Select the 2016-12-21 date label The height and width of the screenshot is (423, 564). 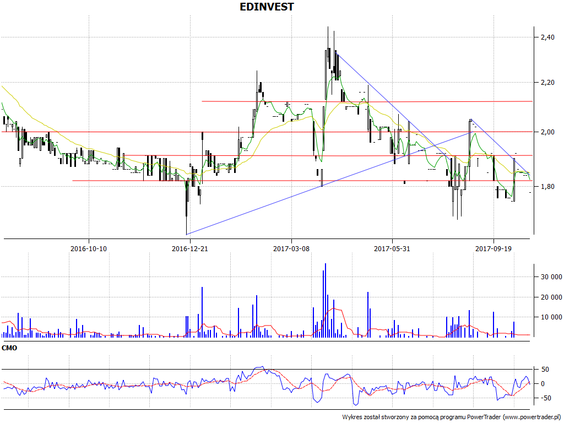click(190, 248)
